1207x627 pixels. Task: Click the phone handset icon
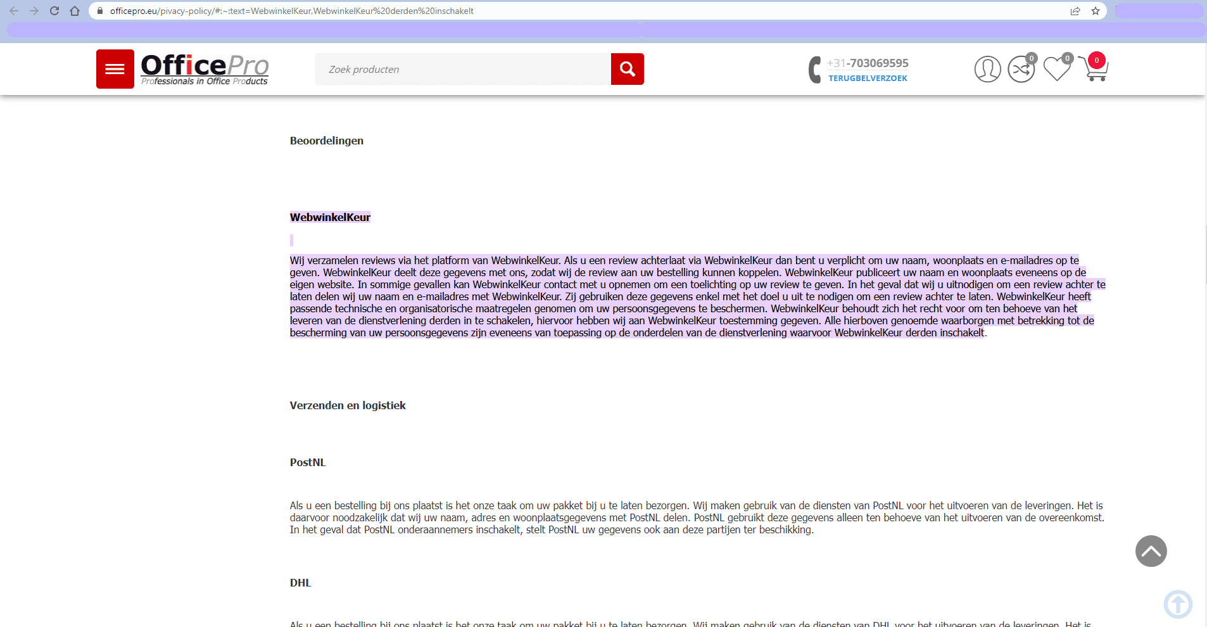(x=814, y=70)
